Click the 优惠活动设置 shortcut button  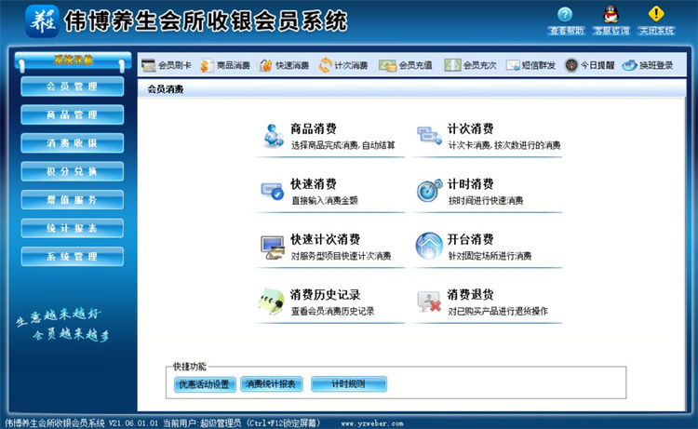click(x=203, y=383)
